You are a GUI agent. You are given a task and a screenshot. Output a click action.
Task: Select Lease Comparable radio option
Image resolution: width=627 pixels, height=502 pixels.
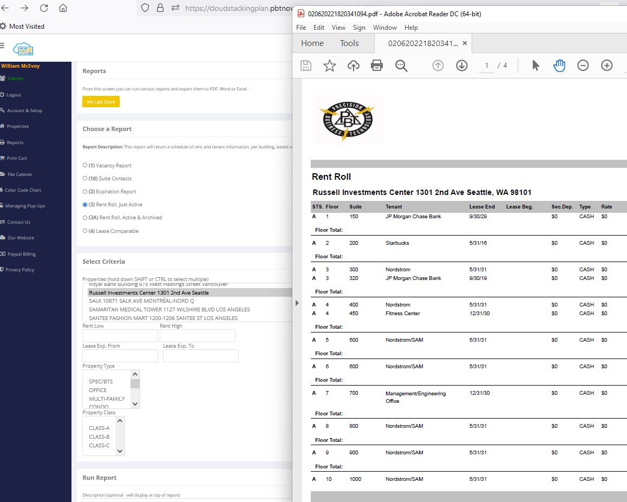(x=85, y=231)
